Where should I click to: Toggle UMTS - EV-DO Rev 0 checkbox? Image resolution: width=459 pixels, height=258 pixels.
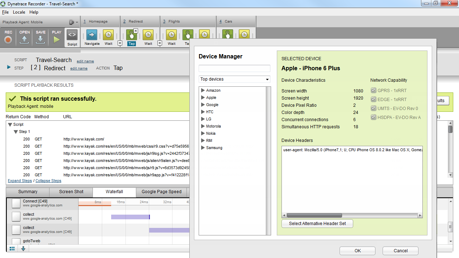(373, 109)
